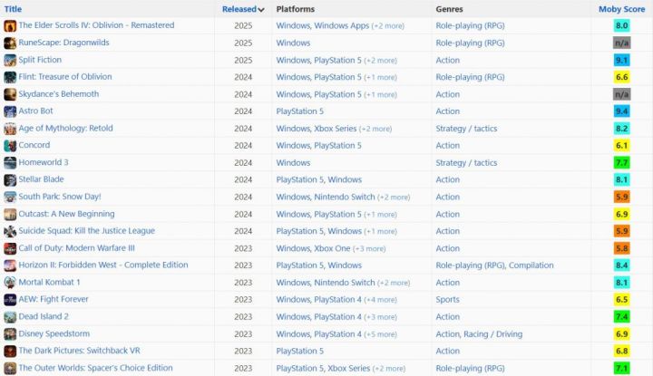This screenshot has width=653, height=376.
Task: Open the Stellar Blade cover icon
Action: click(x=10, y=180)
